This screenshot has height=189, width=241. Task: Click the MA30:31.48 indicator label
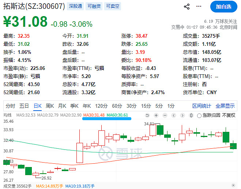click(94, 115)
